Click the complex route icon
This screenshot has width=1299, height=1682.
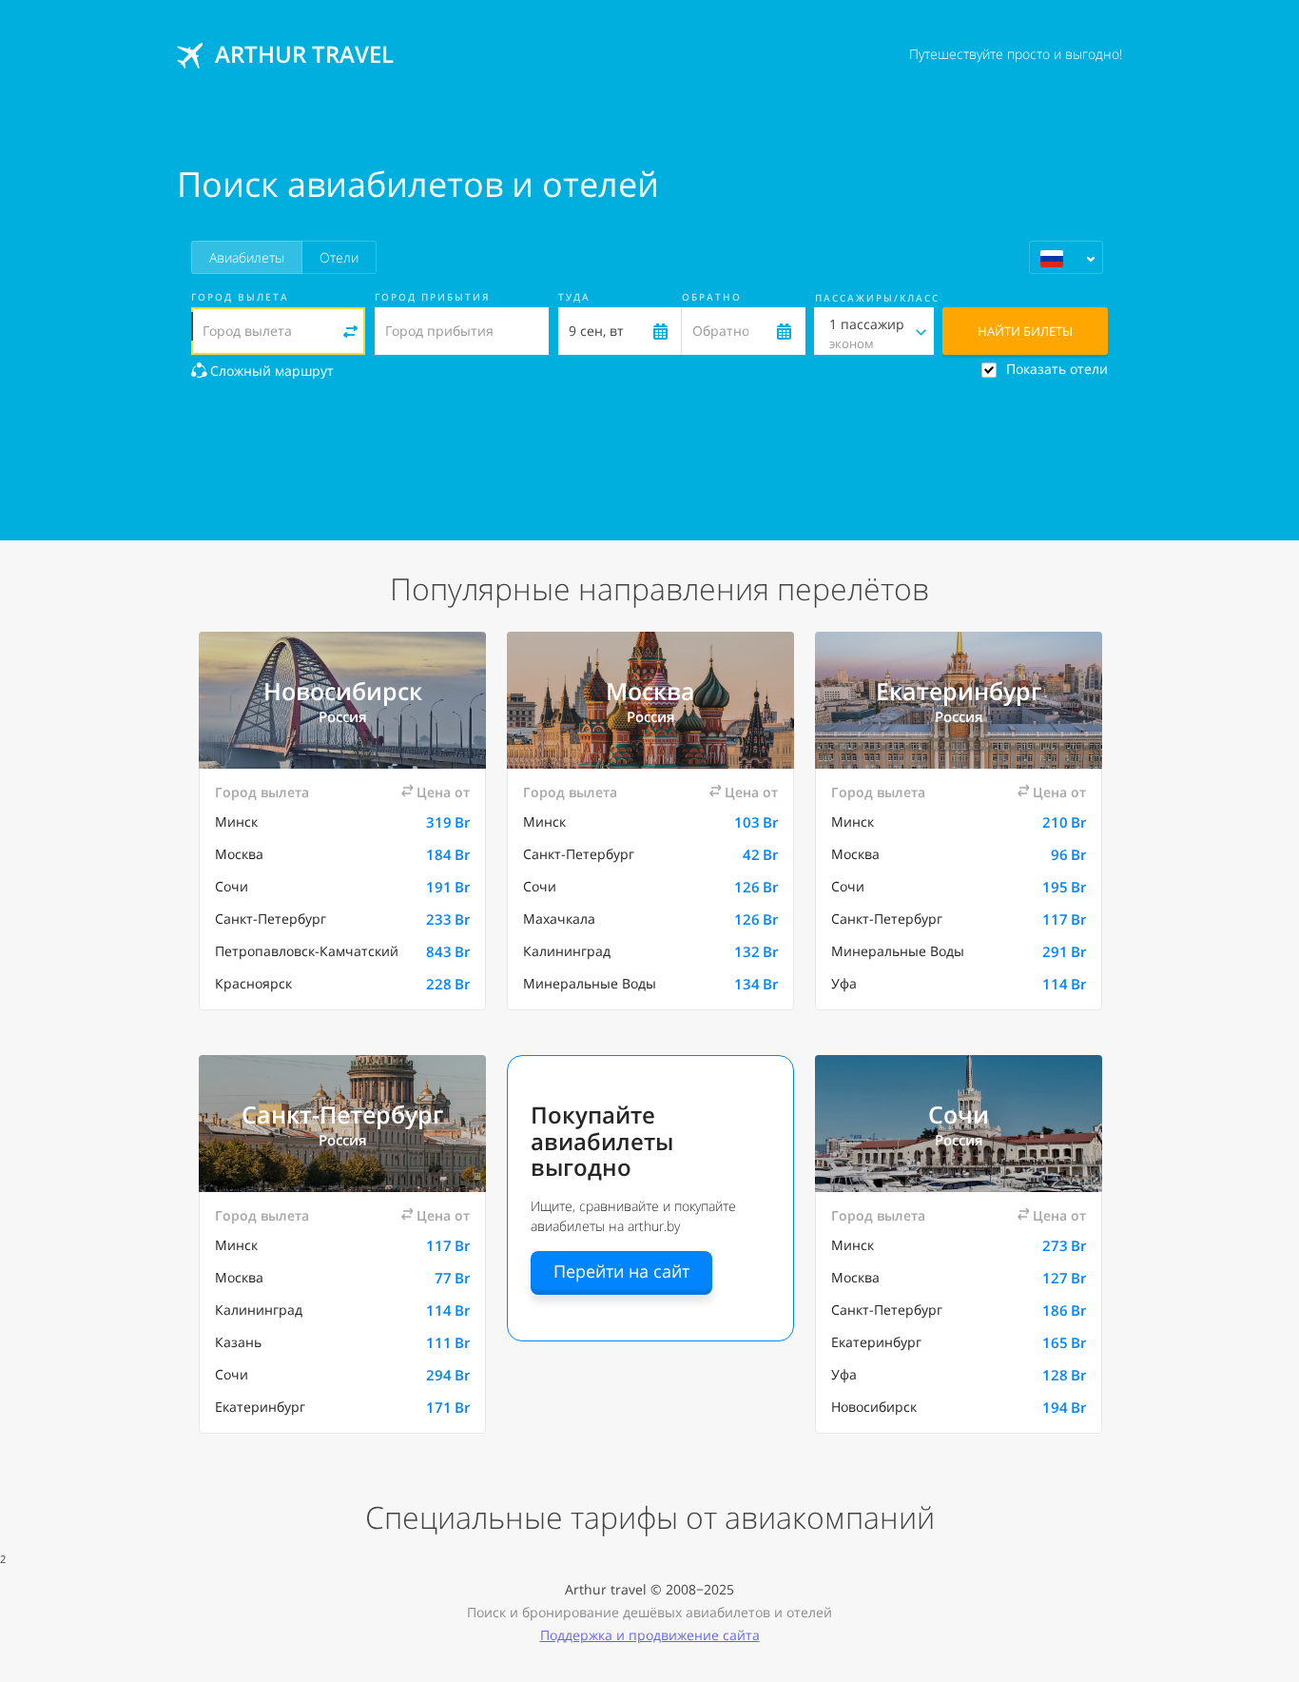[x=199, y=370]
